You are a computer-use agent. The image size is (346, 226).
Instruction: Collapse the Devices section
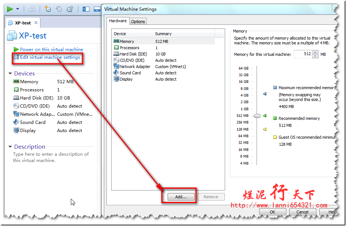[x=10, y=74]
